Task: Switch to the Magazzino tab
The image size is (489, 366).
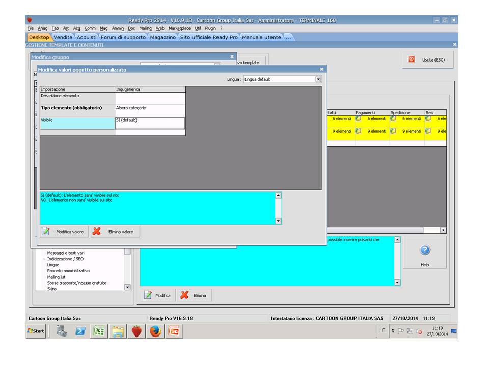Action: click(x=163, y=37)
